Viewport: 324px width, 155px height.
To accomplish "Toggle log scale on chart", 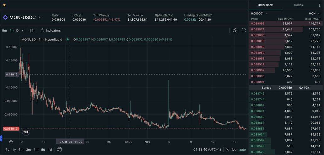I will [234, 150].
